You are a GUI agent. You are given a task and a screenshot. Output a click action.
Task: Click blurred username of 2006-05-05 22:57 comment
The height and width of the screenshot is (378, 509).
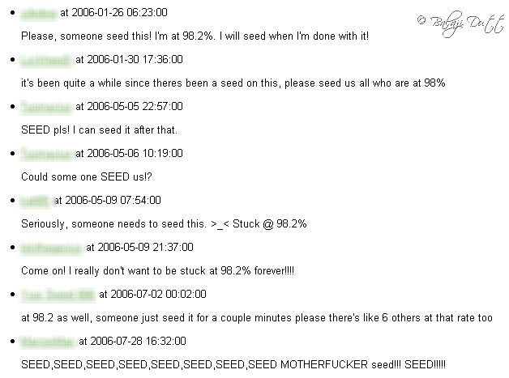coord(45,108)
